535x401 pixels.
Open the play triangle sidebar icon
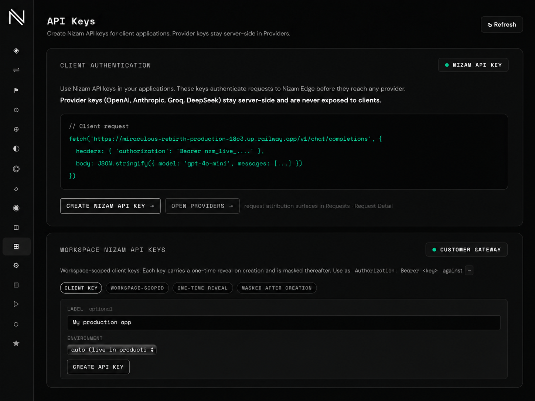(16, 304)
